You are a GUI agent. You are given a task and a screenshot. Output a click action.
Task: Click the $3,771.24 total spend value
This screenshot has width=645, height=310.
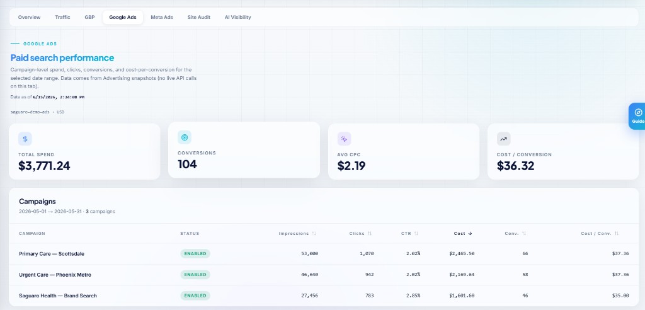click(x=44, y=166)
